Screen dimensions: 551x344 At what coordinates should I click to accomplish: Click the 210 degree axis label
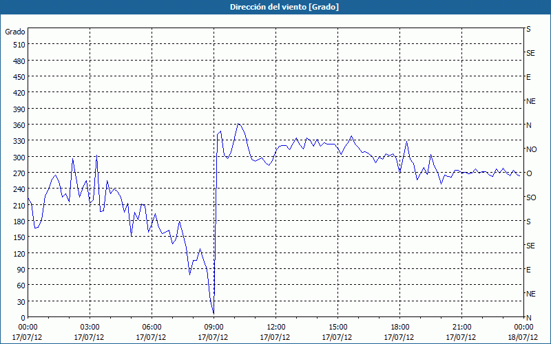[x=19, y=206]
